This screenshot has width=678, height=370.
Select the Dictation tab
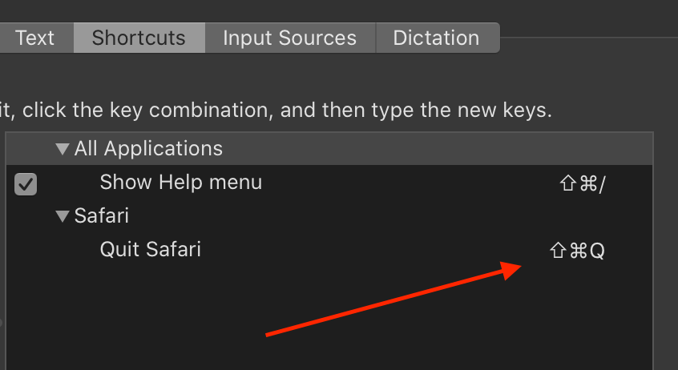438,38
